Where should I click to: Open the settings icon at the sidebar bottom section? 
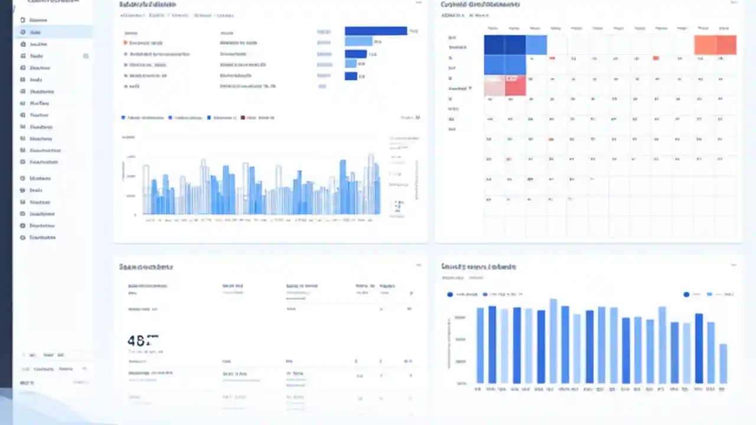[x=22, y=237]
